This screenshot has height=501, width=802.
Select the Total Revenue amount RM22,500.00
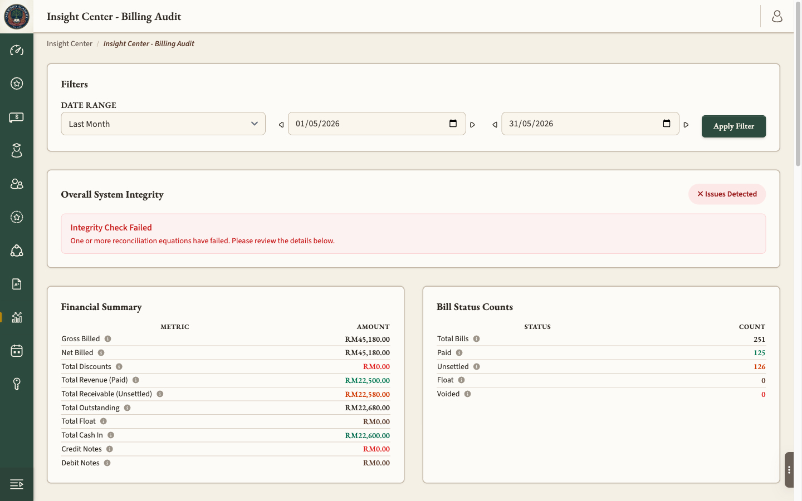pyautogui.click(x=368, y=381)
